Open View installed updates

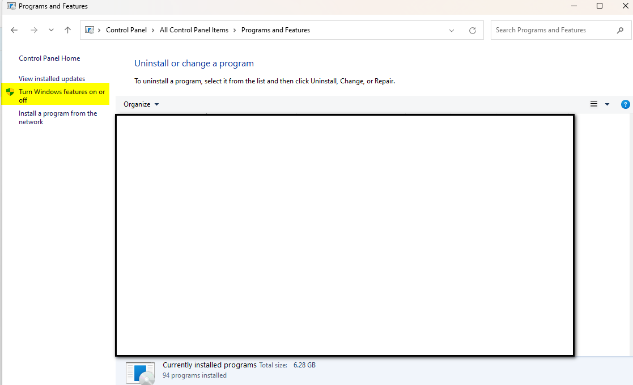click(52, 79)
